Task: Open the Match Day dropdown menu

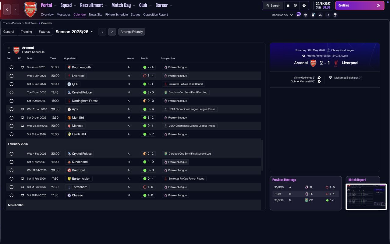Action: pyautogui.click(x=123, y=5)
